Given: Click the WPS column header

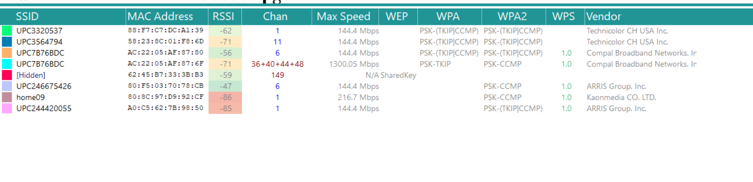Looking at the screenshot, I should (563, 16).
